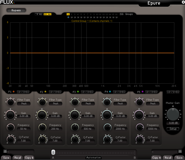
Task: Open the preset A selector arrows
Action: click(5, 151)
